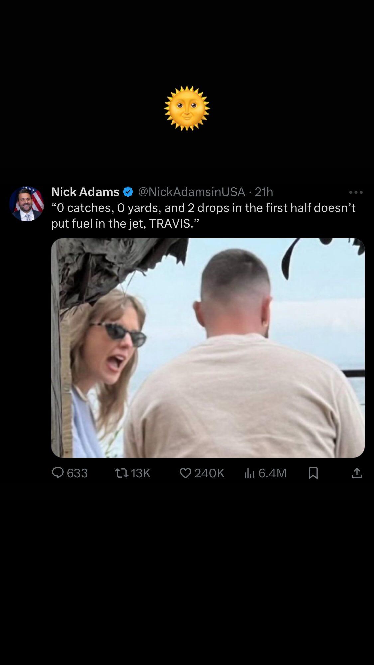Image resolution: width=374 pixels, height=665 pixels.
Task: Open the @NickAdamsinUSA handle
Action: click(191, 192)
